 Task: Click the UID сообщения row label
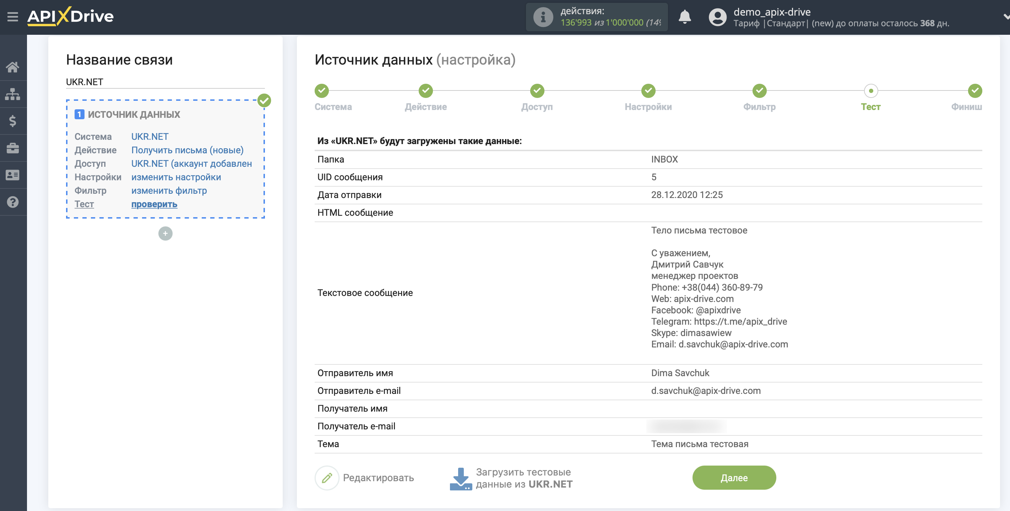pyautogui.click(x=350, y=177)
